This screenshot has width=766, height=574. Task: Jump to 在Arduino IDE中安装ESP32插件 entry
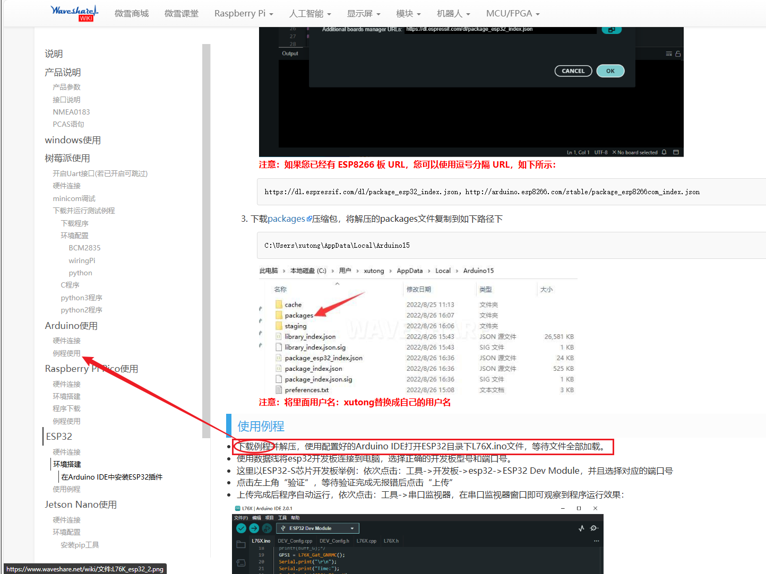(x=111, y=477)
